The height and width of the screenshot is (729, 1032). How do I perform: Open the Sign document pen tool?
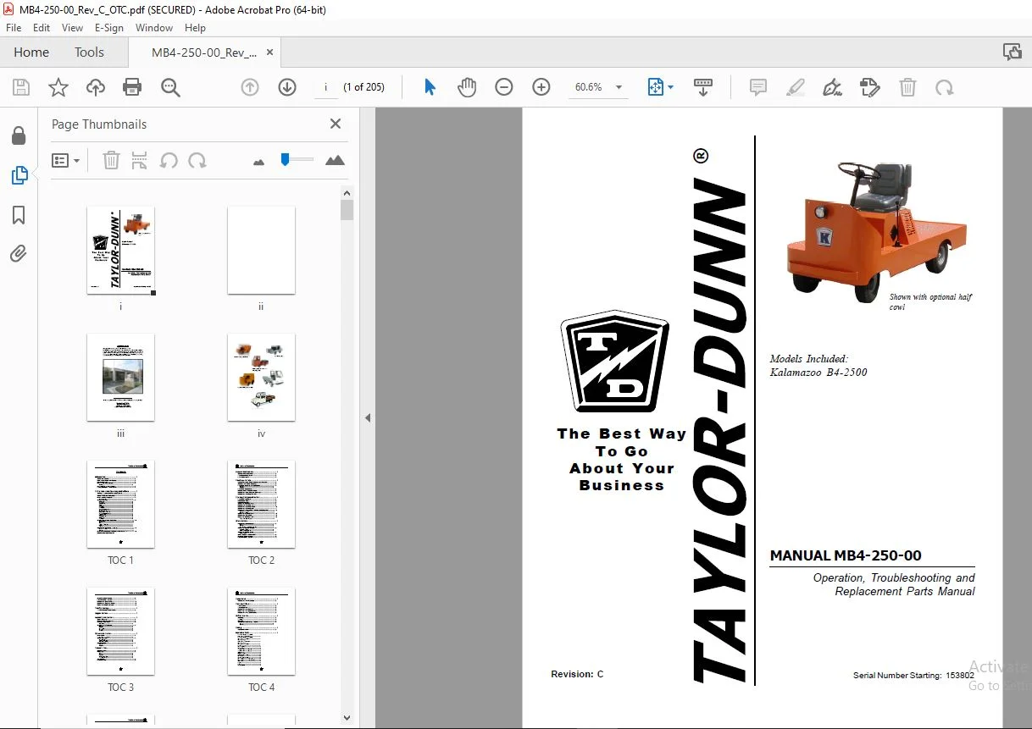[832, 87]
